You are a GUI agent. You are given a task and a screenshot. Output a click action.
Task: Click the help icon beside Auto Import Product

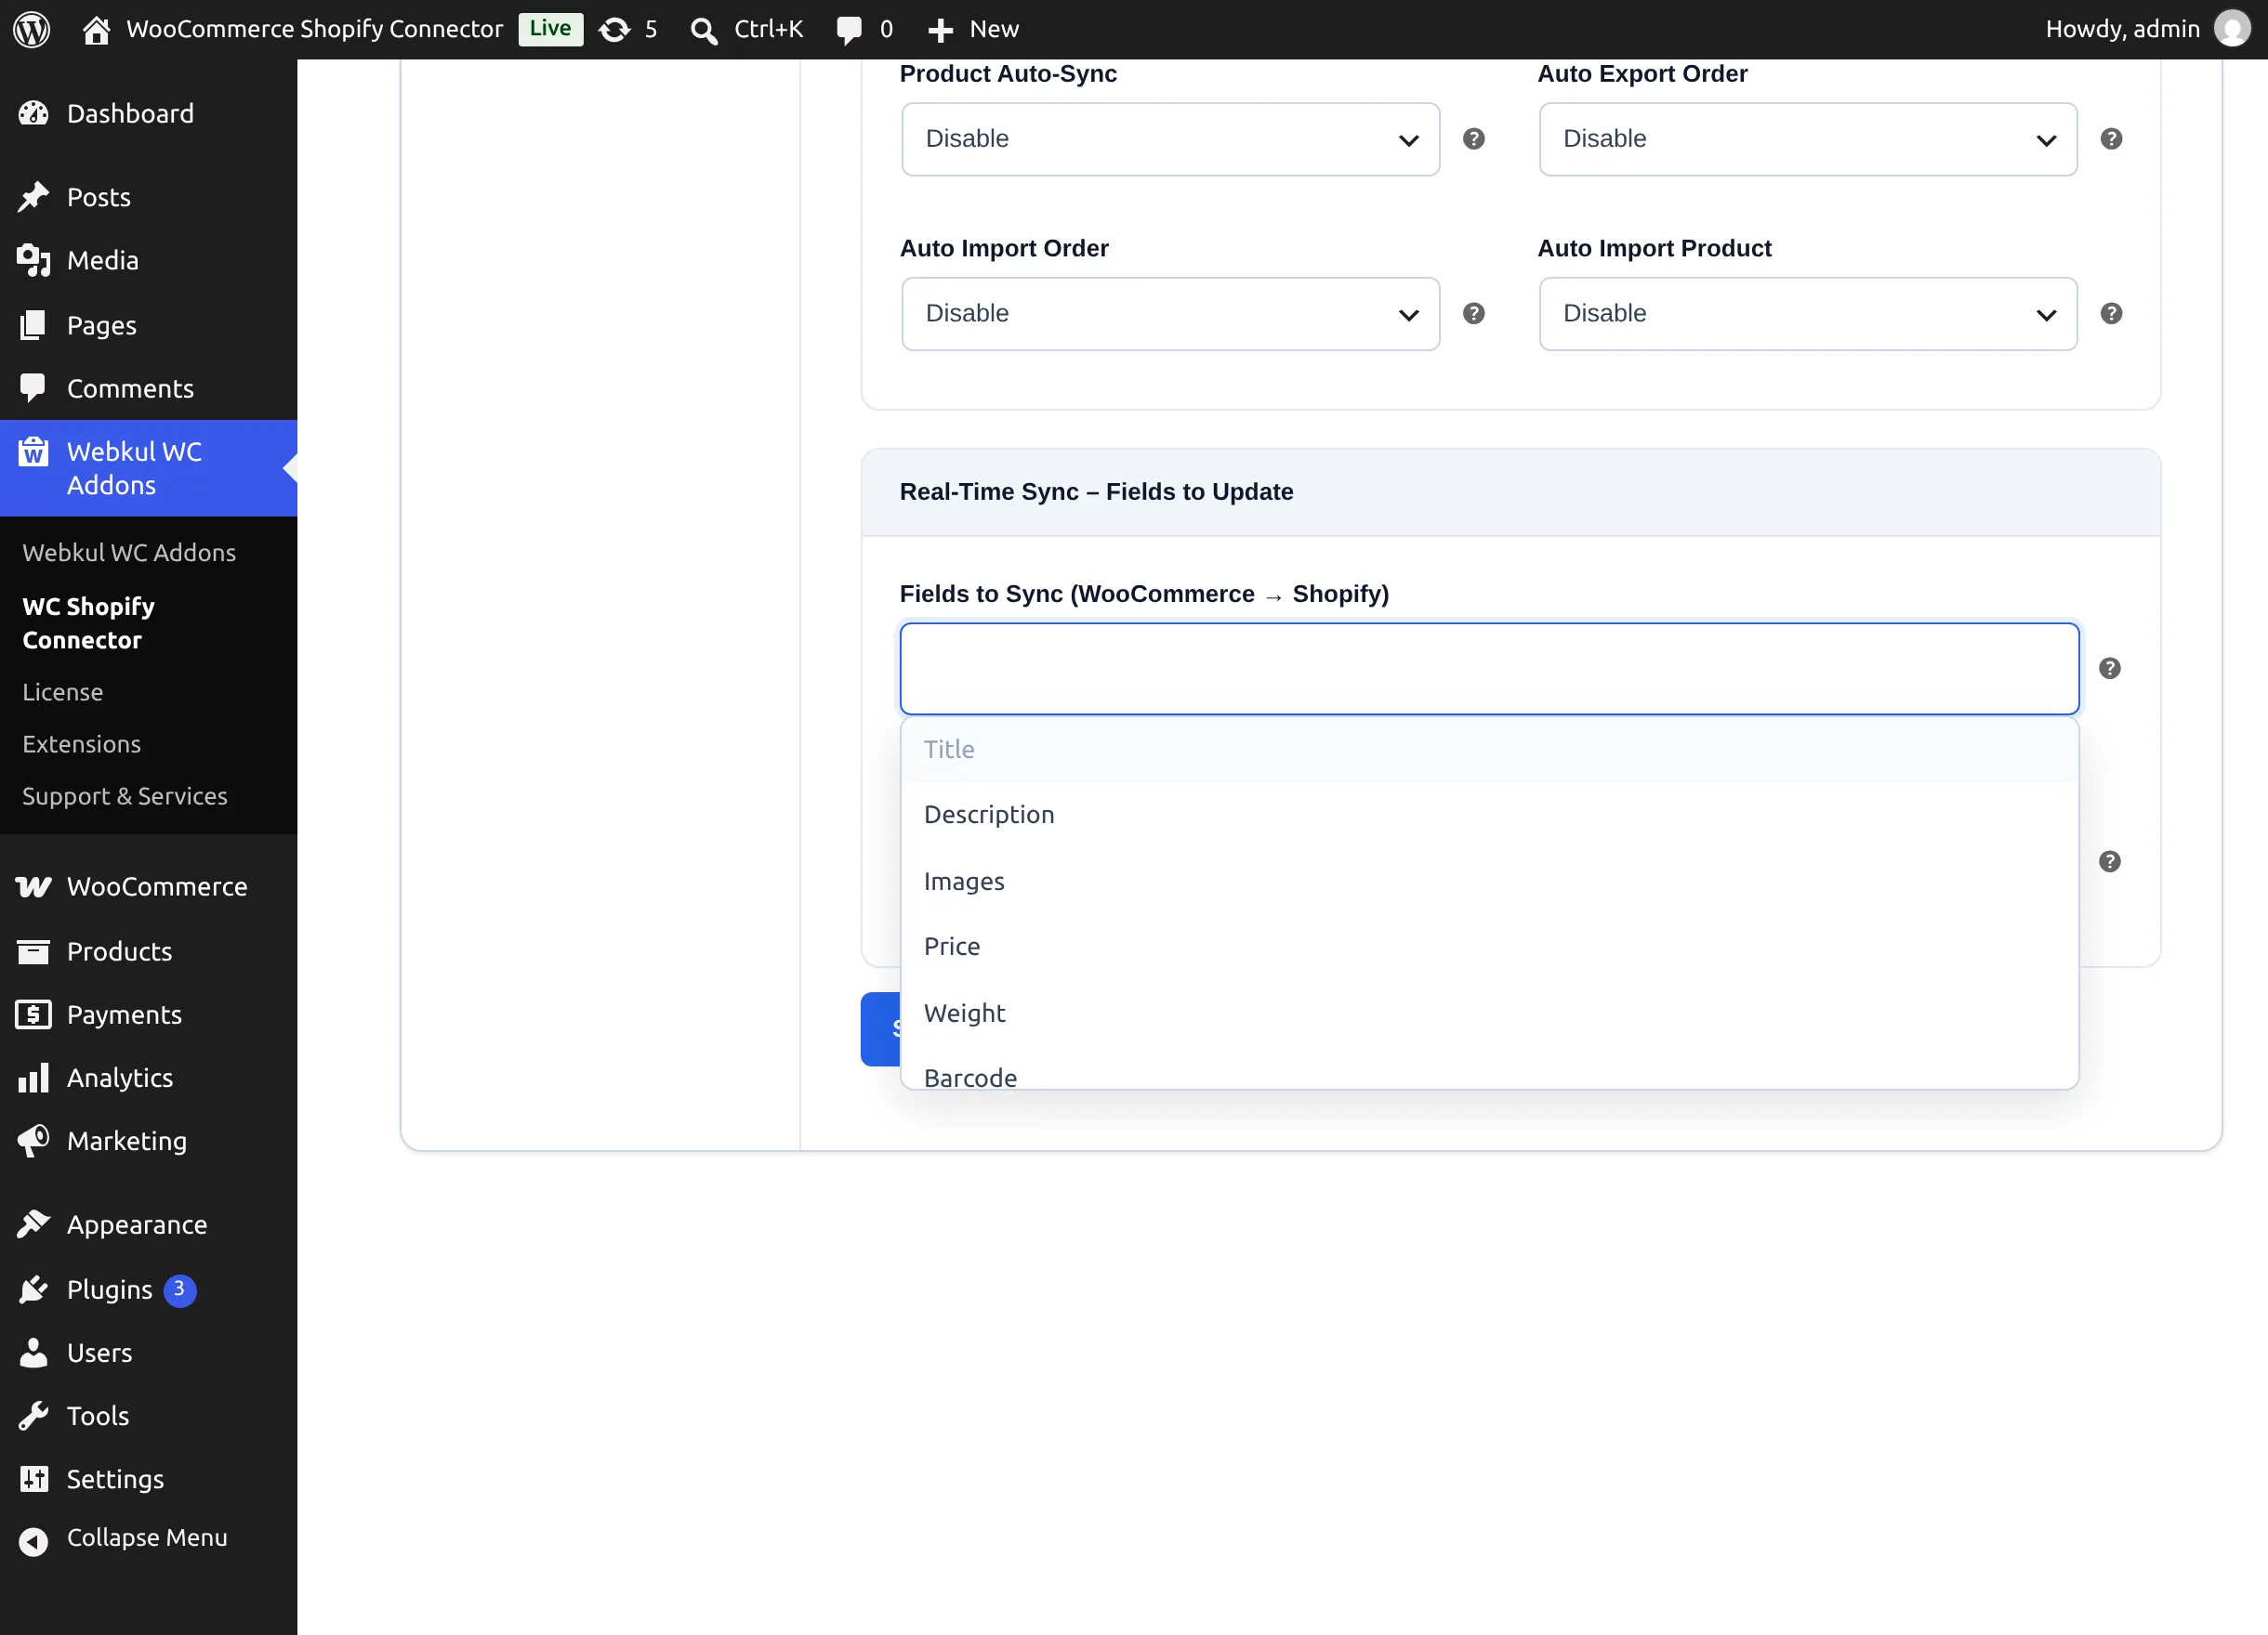[2111, 314]
